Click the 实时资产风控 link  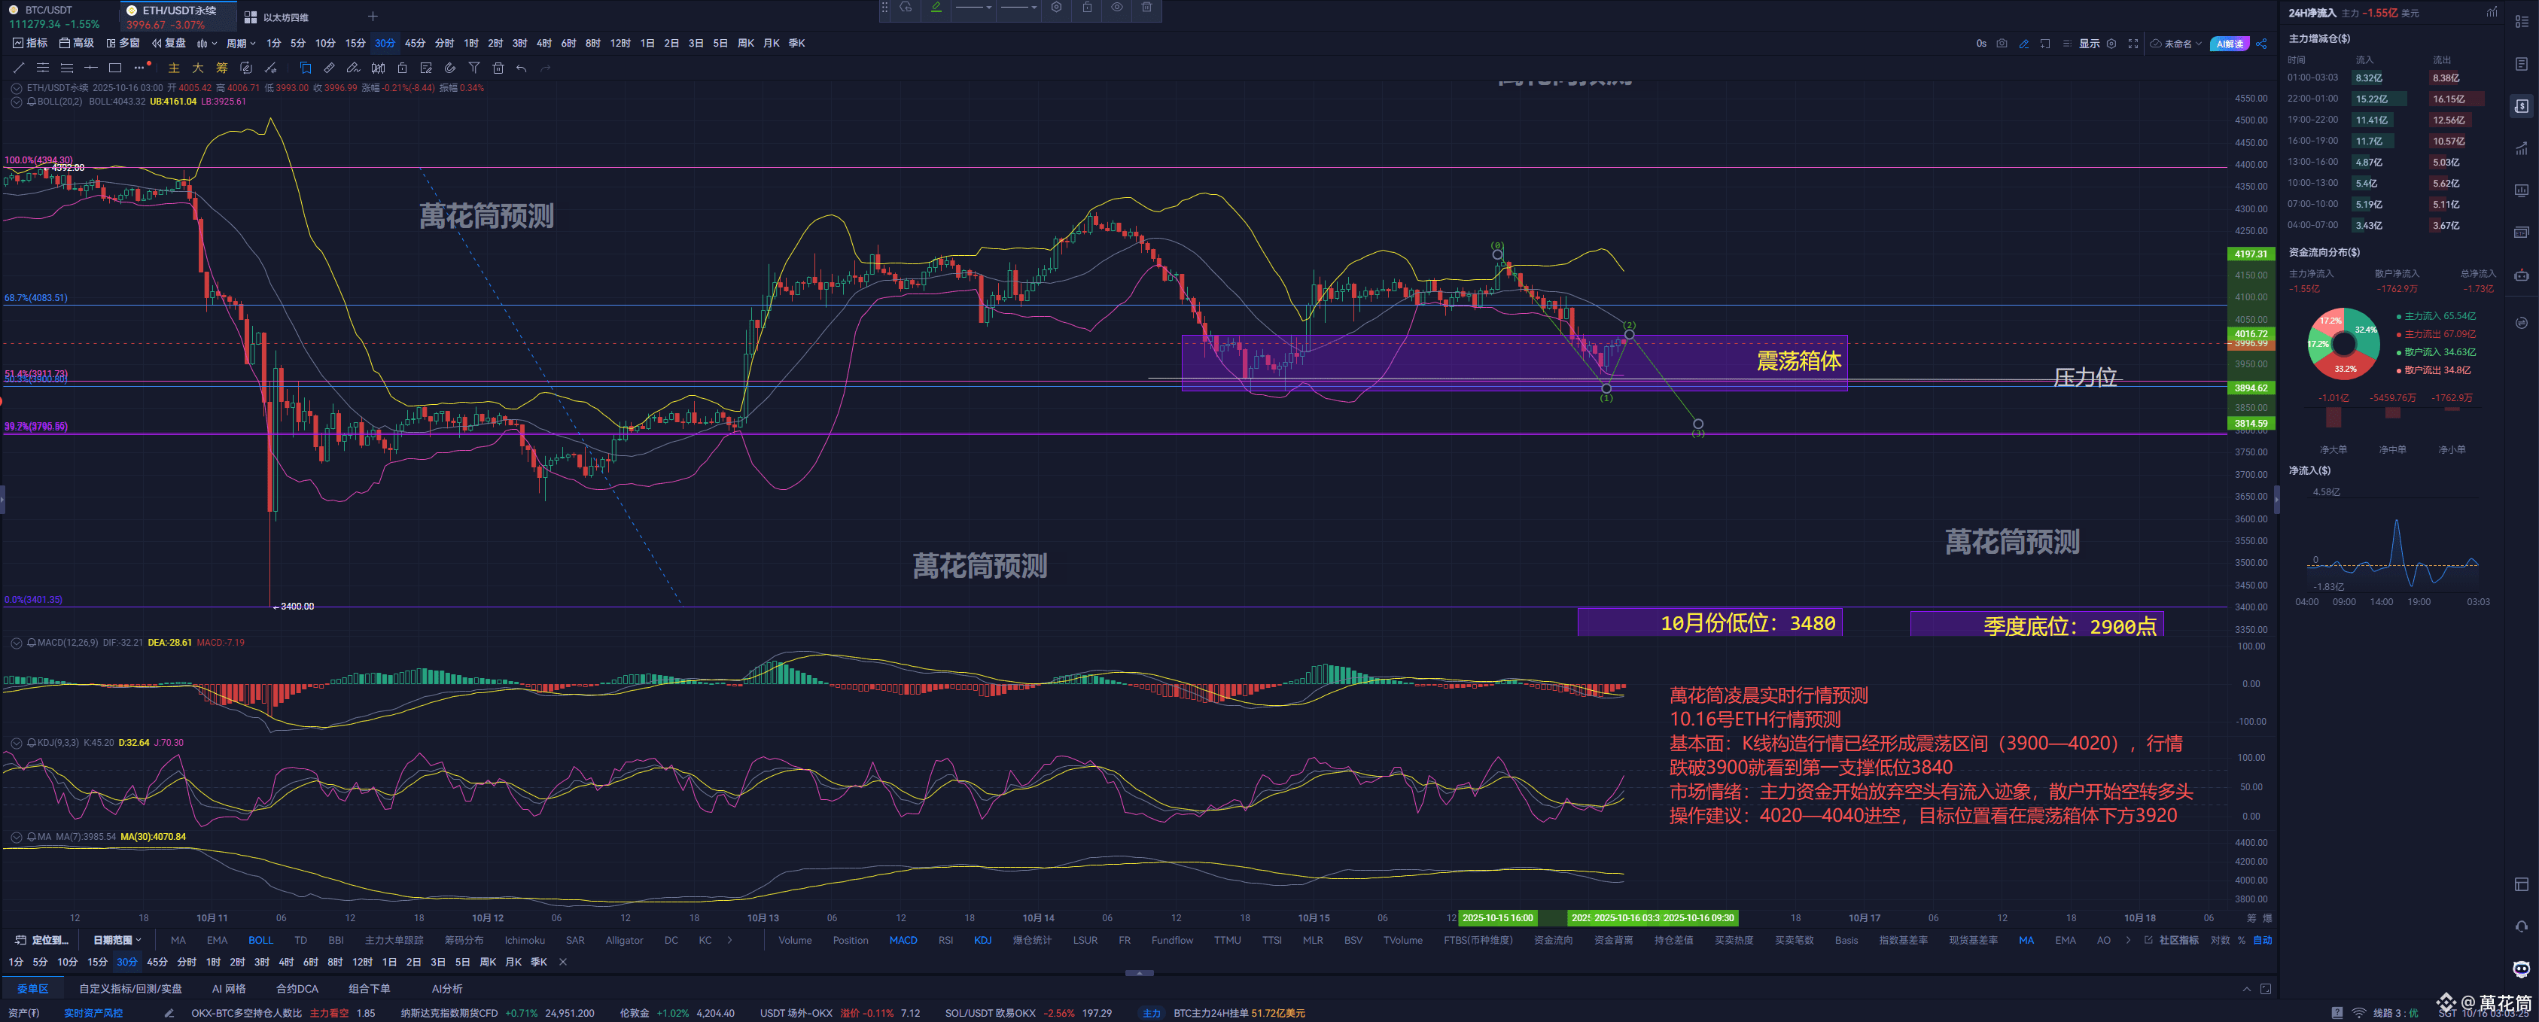point(93,1013)
